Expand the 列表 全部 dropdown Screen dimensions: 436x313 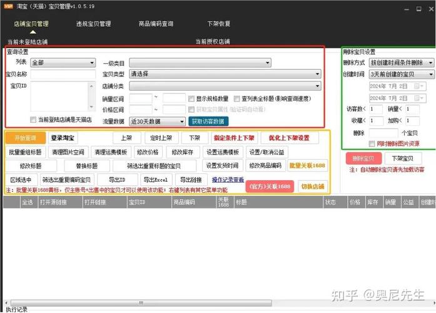coord(63,63)
